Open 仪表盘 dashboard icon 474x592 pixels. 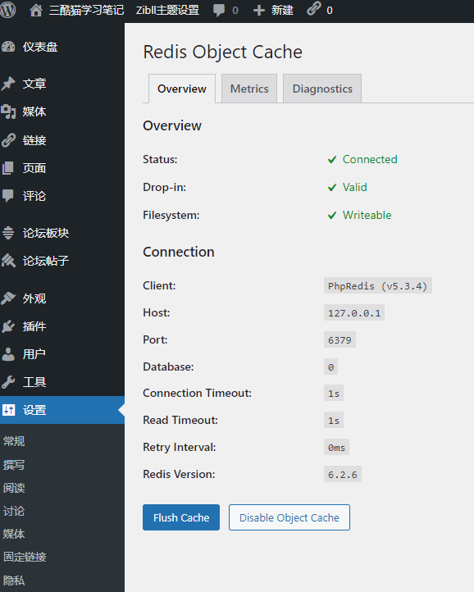8,47
